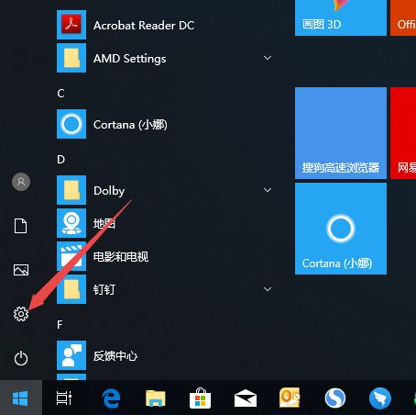Open the orange Office tile

[x=403, y=17]
